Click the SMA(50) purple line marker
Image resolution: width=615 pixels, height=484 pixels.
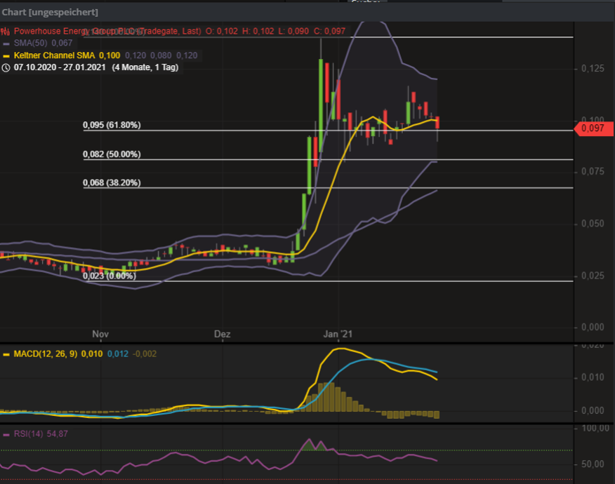(x=6, y=43)
